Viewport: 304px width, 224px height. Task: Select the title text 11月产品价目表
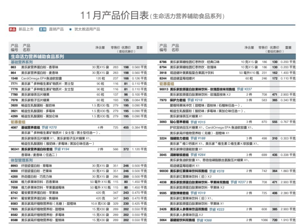point(115,15)
